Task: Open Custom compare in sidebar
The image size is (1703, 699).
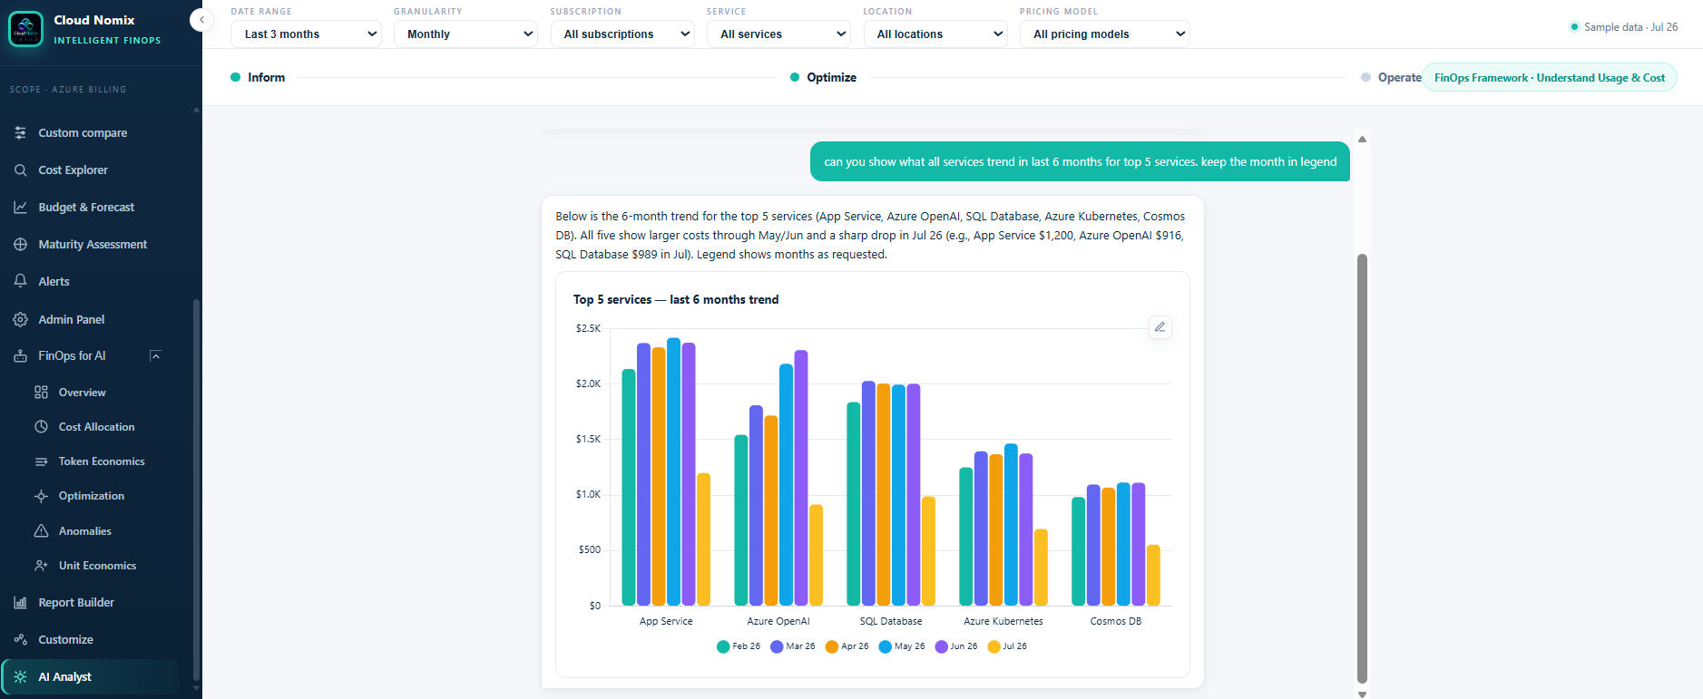Action: [83, 132]
